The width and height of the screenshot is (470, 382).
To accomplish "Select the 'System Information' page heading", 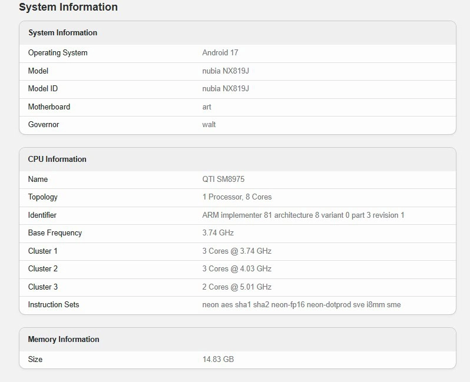I will [x=68, y=7].
